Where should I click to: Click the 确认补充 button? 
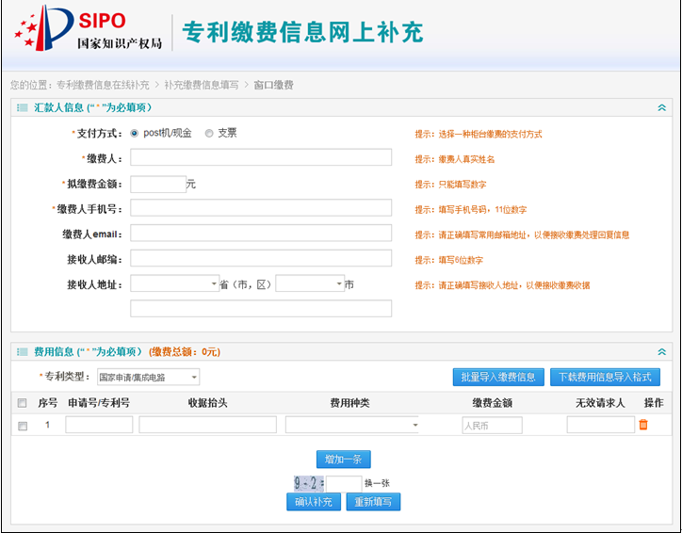point(314,502)
